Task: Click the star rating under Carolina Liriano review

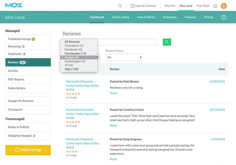Action: (x=73, y=122)
